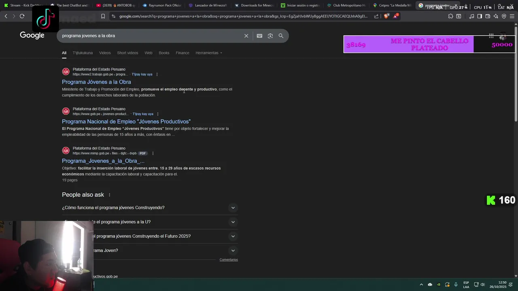Click the share icon in address bar
Screen dimensions: 518x291
376,16
